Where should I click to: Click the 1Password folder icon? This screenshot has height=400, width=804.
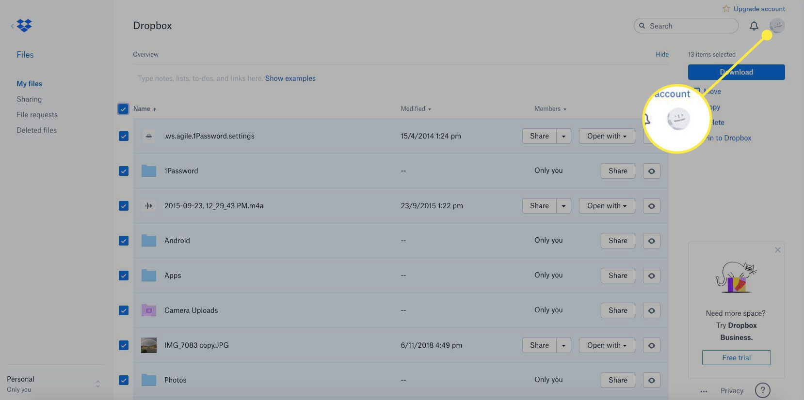(x=149, y=171)
